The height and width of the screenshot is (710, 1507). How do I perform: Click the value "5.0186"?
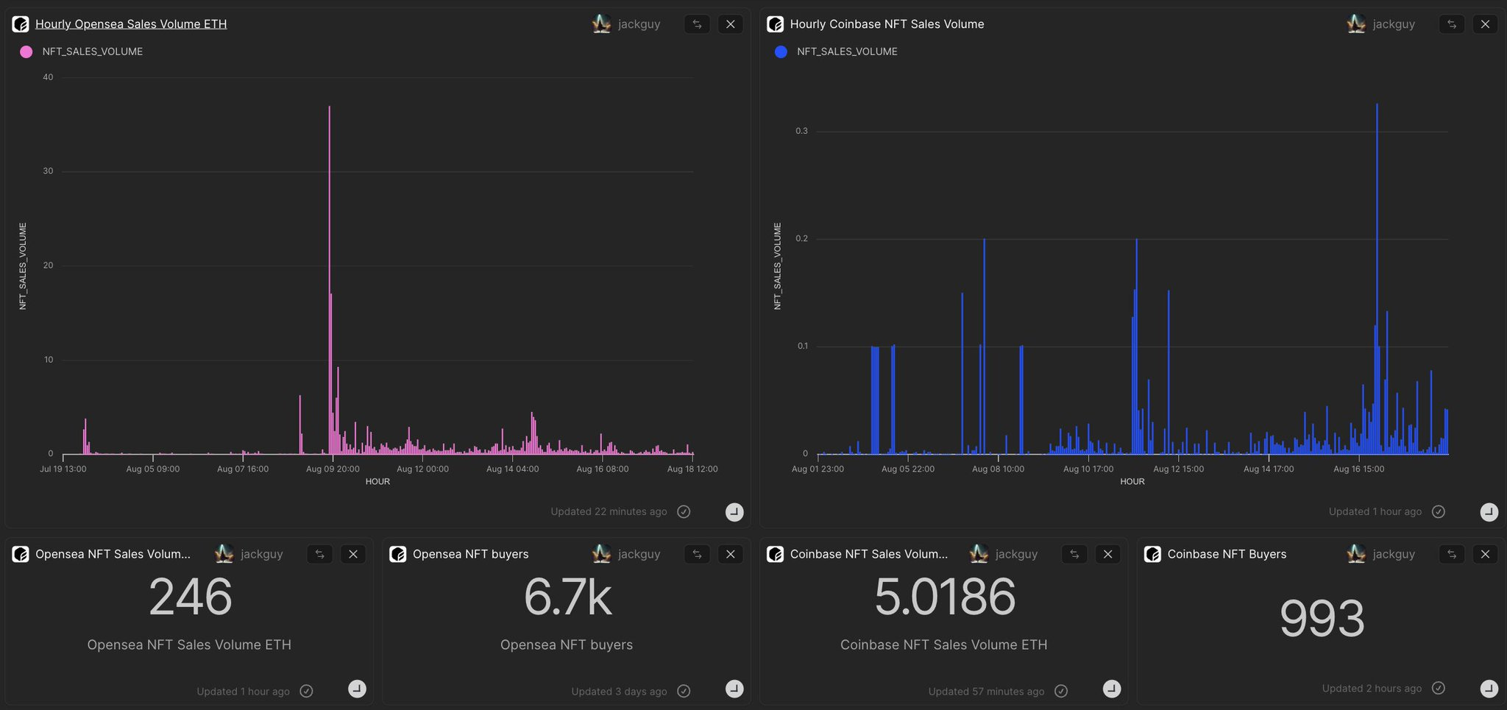pyautogui.click(x=945, y=597)
